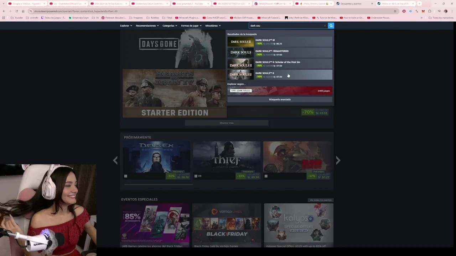Show the overflowing bookmarks chevron
456x256 pixels.
tap(421, 17)
